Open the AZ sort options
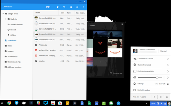171x106 pixels. click(x=77, y=7)
